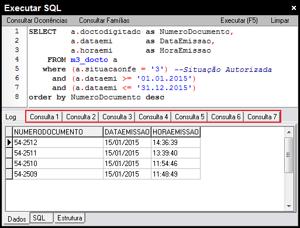Click time cell 11:48:49
300x228 pixels.
[175, 174]
